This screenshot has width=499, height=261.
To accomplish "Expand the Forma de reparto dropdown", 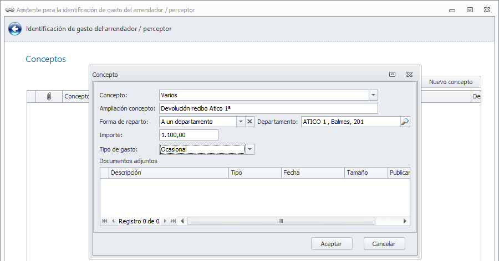I will 241,122.
